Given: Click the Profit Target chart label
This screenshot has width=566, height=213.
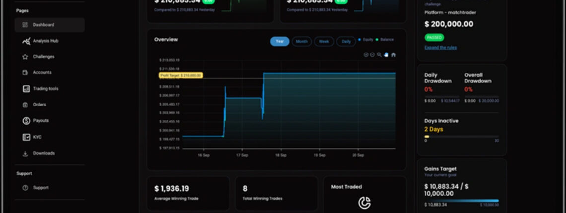Looking at the screenshot, I should 181,75.
